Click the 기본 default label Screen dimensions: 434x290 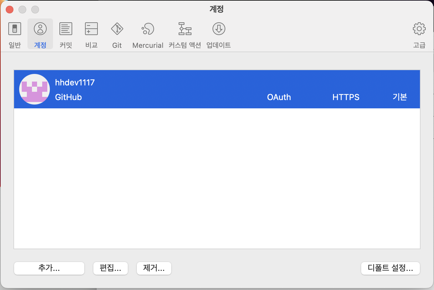[400, 97]
